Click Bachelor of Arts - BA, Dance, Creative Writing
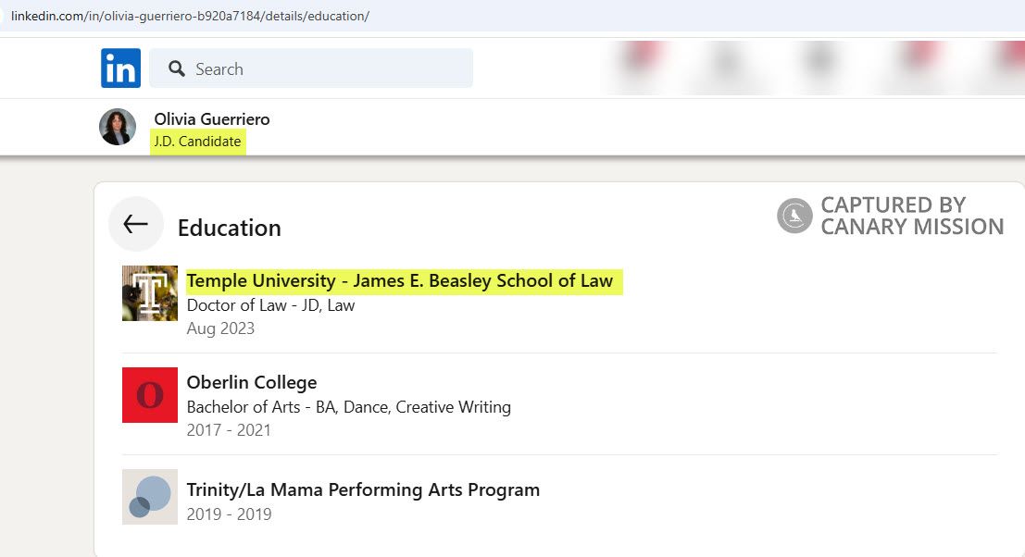This screenshot has height=557, width=1025. (x=349, y=407)
